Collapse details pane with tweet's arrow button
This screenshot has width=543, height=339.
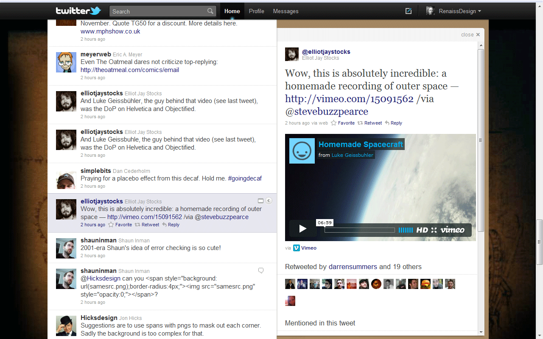tap(269, 201)
